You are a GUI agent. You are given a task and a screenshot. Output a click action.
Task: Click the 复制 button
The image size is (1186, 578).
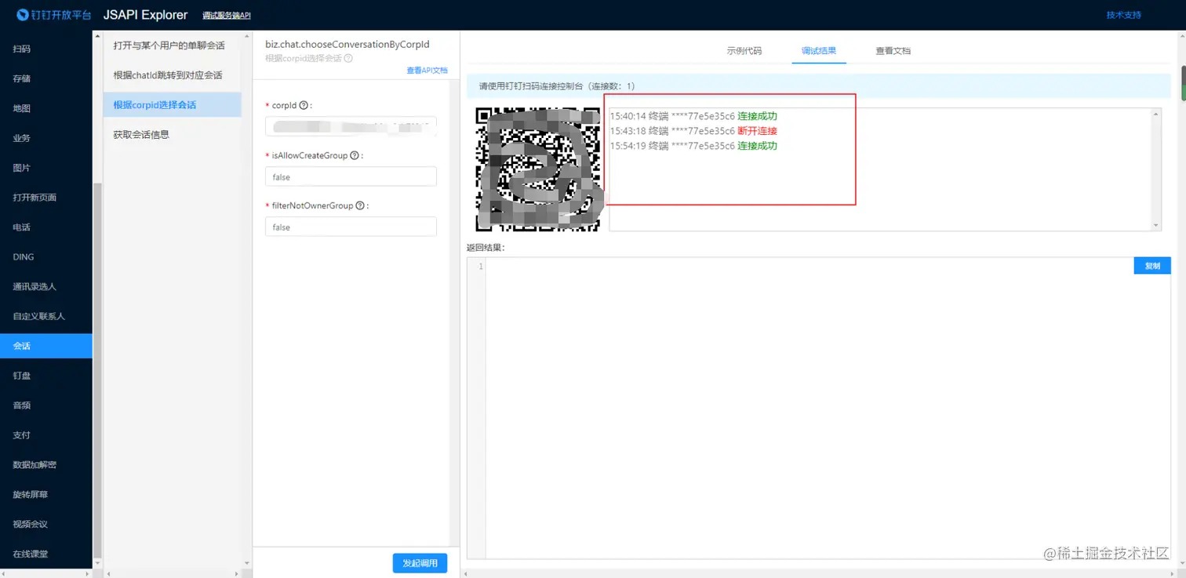pos(1152,266)
